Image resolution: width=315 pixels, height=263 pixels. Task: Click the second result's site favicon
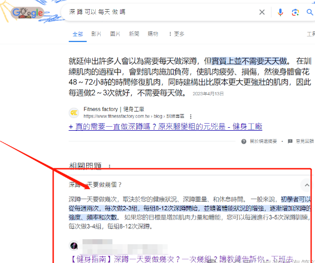coord(74,246)
